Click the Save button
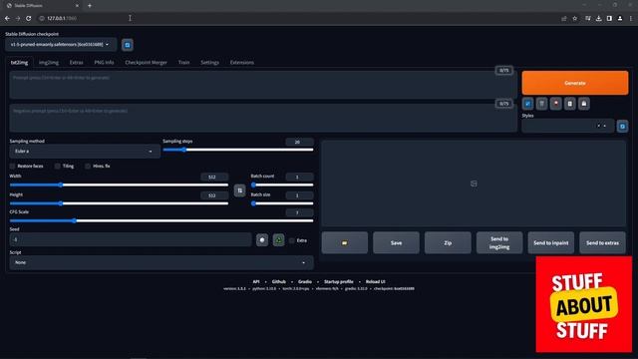The image size is (638, 359). [x=397, y=242]
